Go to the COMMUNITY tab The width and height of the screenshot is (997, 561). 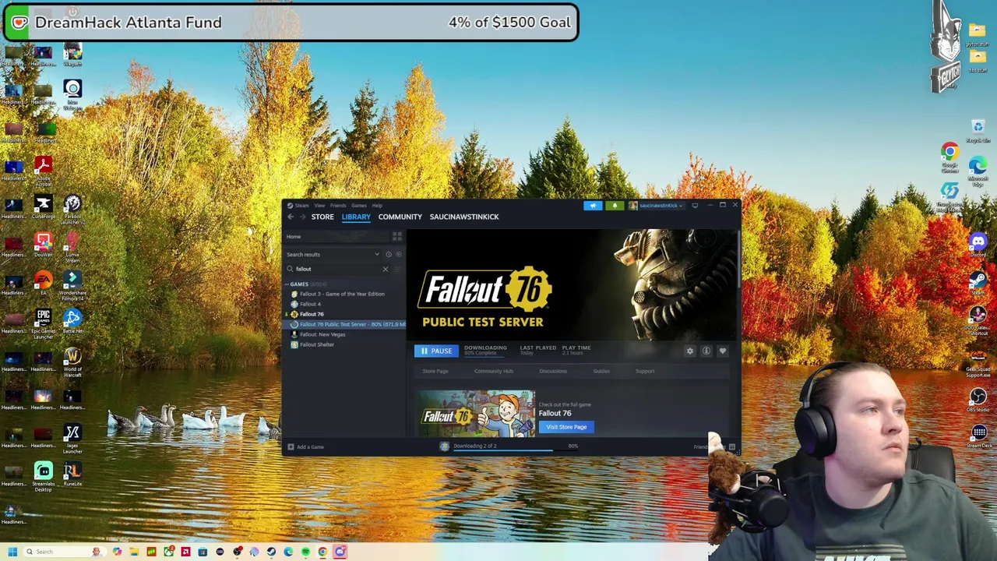click(400, 217)
